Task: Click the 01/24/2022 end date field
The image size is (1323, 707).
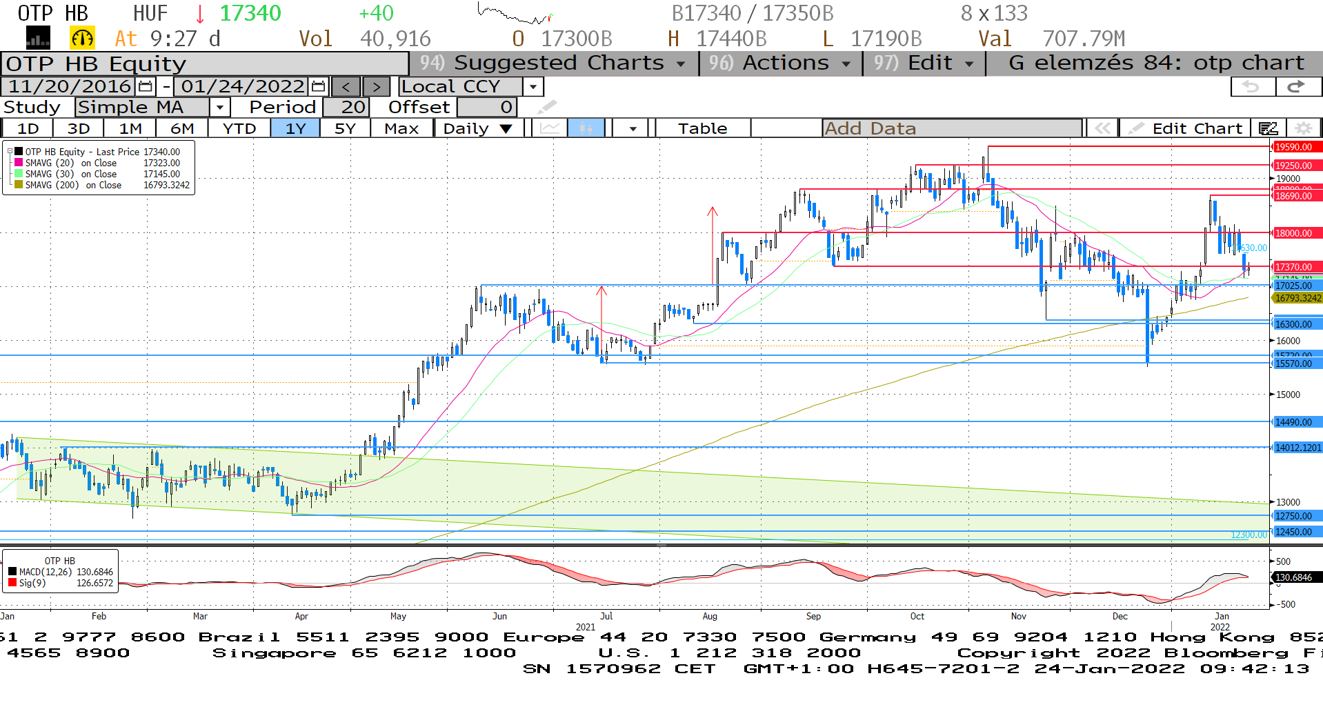Action: [242, 86]
